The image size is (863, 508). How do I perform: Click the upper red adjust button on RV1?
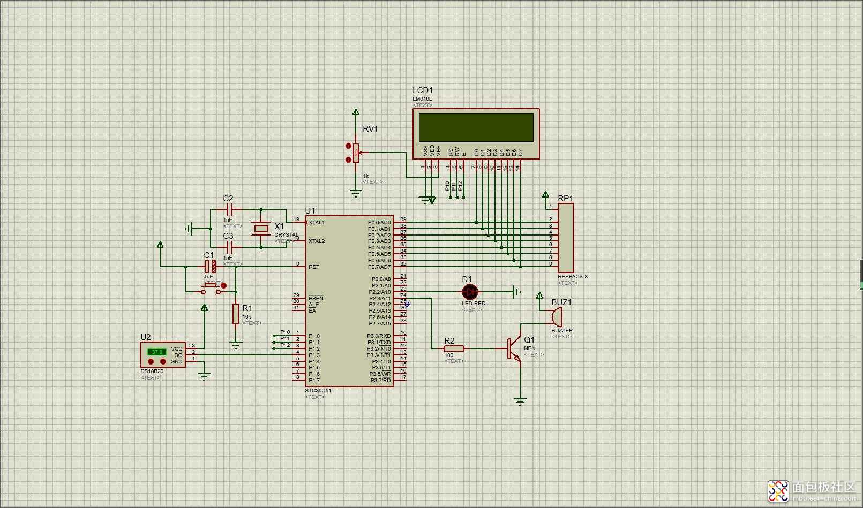coord(348,146)
